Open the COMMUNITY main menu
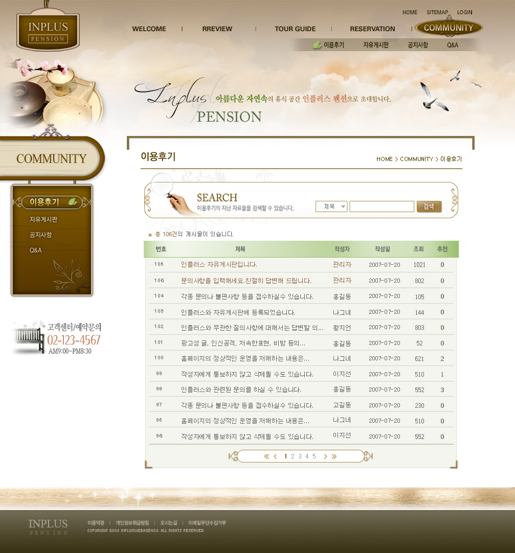515x553 pixels. point(449,28)
